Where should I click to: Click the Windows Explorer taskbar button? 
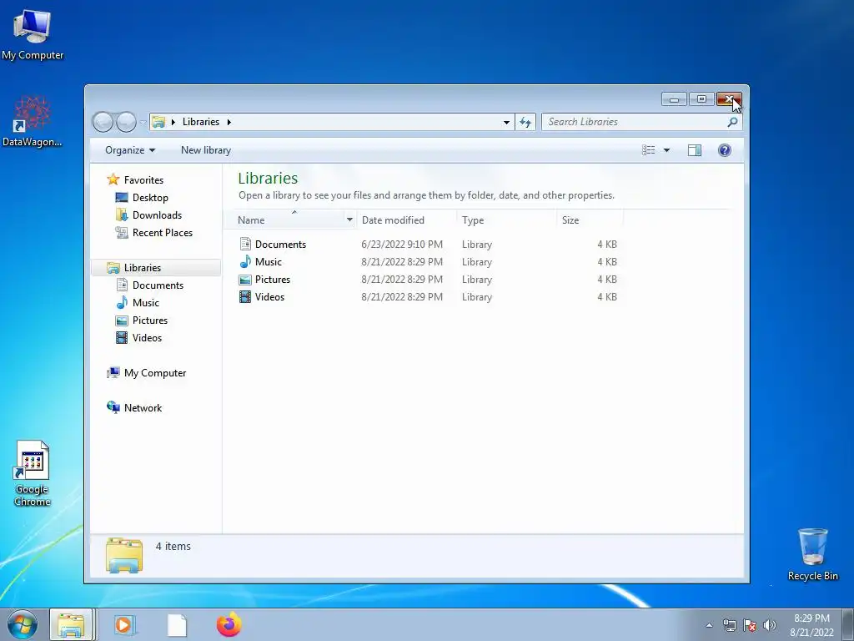[72, 625]
